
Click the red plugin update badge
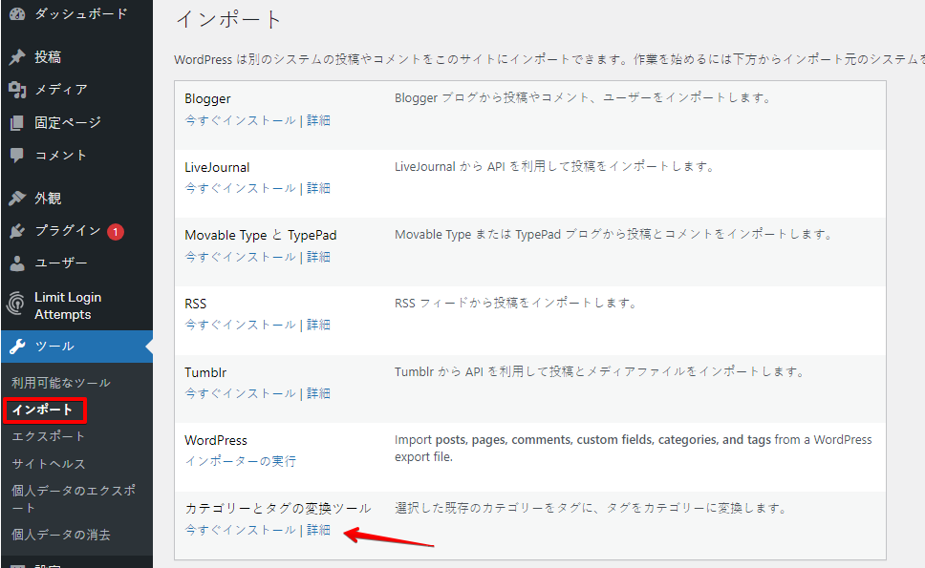point(116,232)
